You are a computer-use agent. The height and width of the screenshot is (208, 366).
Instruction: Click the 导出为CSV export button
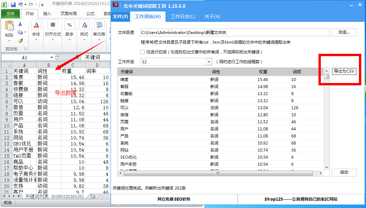[344, 71]
